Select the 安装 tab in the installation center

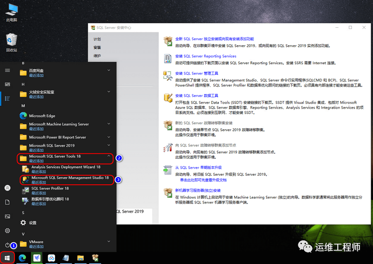coord(97,48)
